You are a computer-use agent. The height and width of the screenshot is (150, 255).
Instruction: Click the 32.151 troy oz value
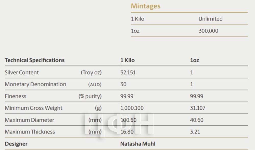pos(128,72)
